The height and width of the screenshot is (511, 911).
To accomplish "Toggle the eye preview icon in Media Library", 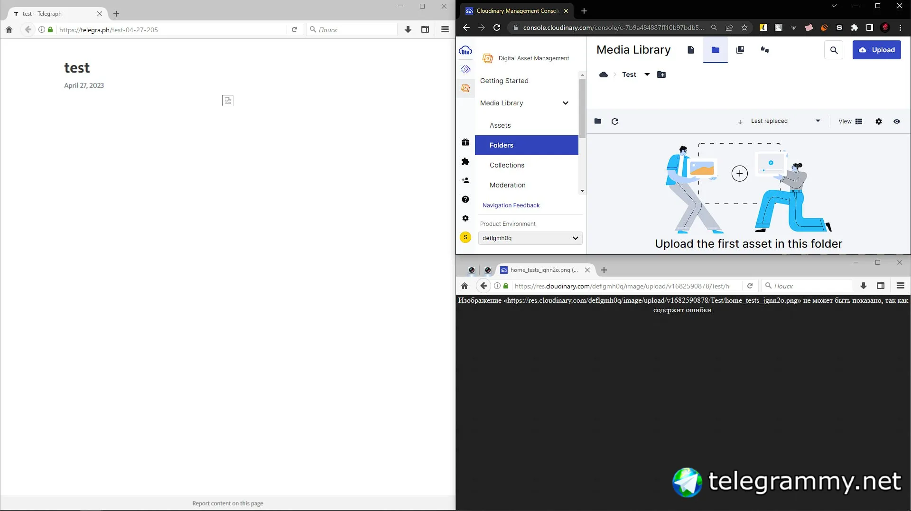I will point(897,121).
